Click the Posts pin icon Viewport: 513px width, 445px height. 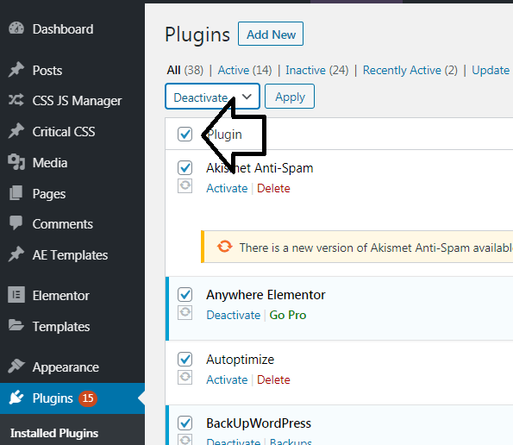tap(16, 70)
